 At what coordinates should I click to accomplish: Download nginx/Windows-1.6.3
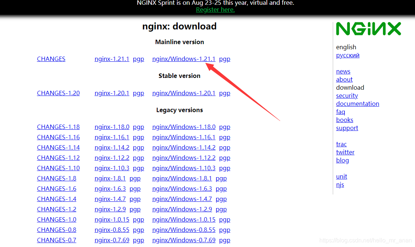[182, 189]
